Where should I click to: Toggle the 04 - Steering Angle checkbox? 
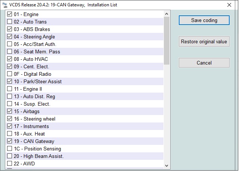(9, 37)
